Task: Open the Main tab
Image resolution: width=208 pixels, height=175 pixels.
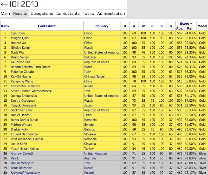Action: point(5,13)
